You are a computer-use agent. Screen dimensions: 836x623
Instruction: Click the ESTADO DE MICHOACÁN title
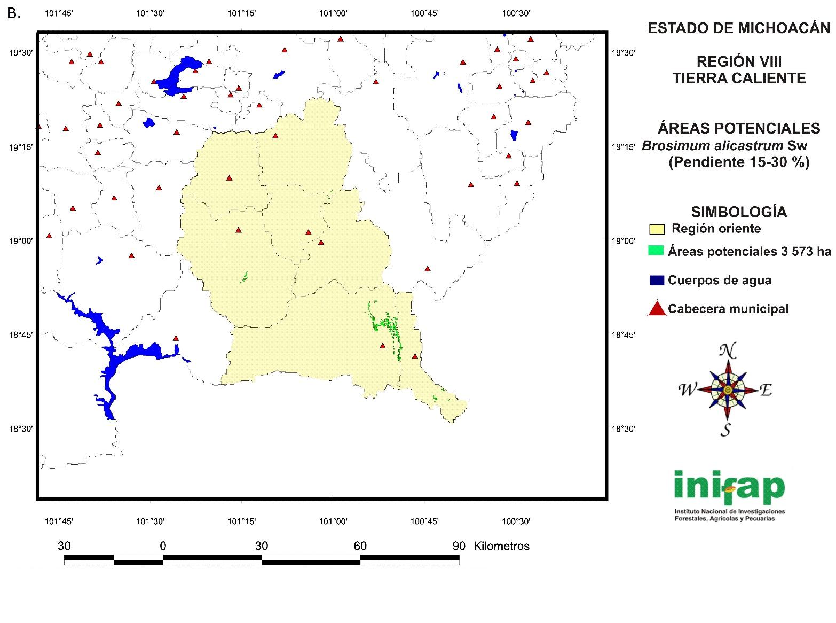[x=739, y=29]
